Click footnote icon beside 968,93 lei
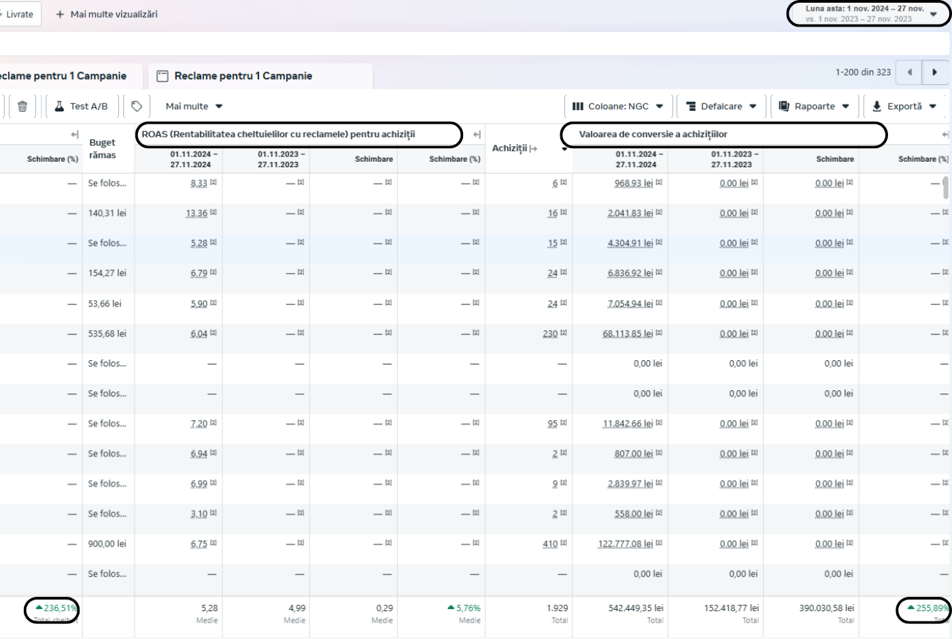Image resolution: width=952 pixels, height=639 pixels. [x=659, y=182]
